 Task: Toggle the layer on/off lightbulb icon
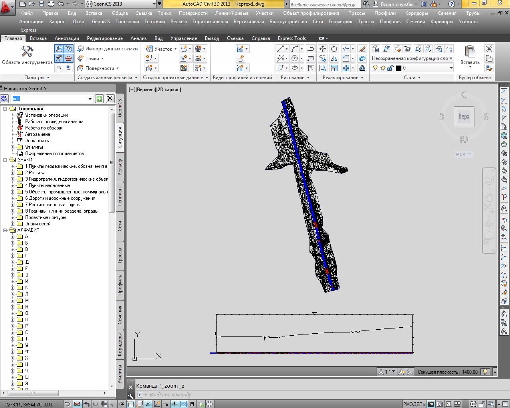click(x=375, y=68)
